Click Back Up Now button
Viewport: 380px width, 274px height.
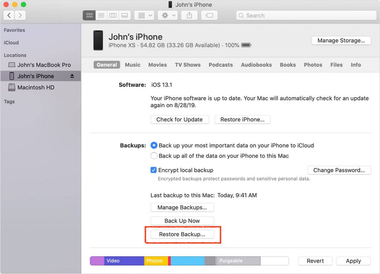pos(182,221)
